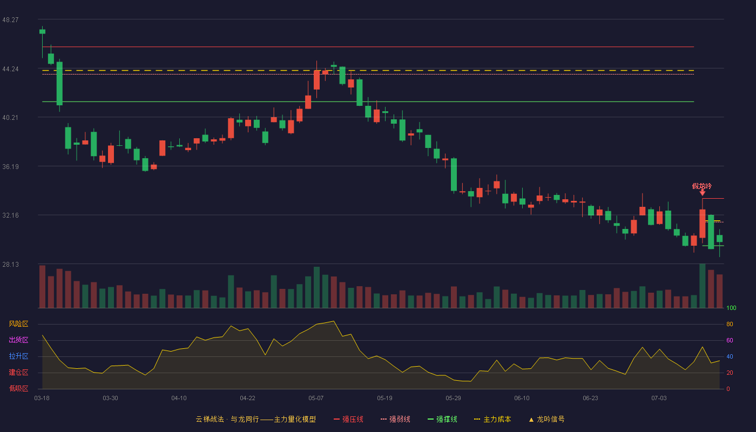The height and width of the screenshot is (432, 756).
Task: Click the 05-07 date axis label
Action: pyautogui.click(x=316, y=398)
